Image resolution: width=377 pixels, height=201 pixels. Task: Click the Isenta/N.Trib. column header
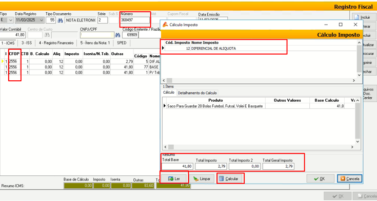coord(96,54)
